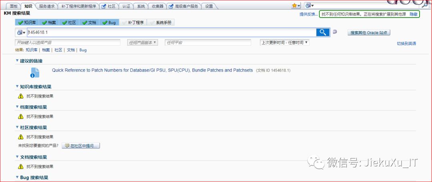Toggle the 文档 source filter
This screenshot has height=182, width=432.
(89, 22)
